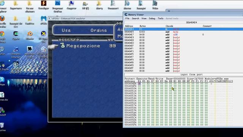The image size is (243, 137).
Task: Click hex dump row address 006405A4
Action: (131, 113)
